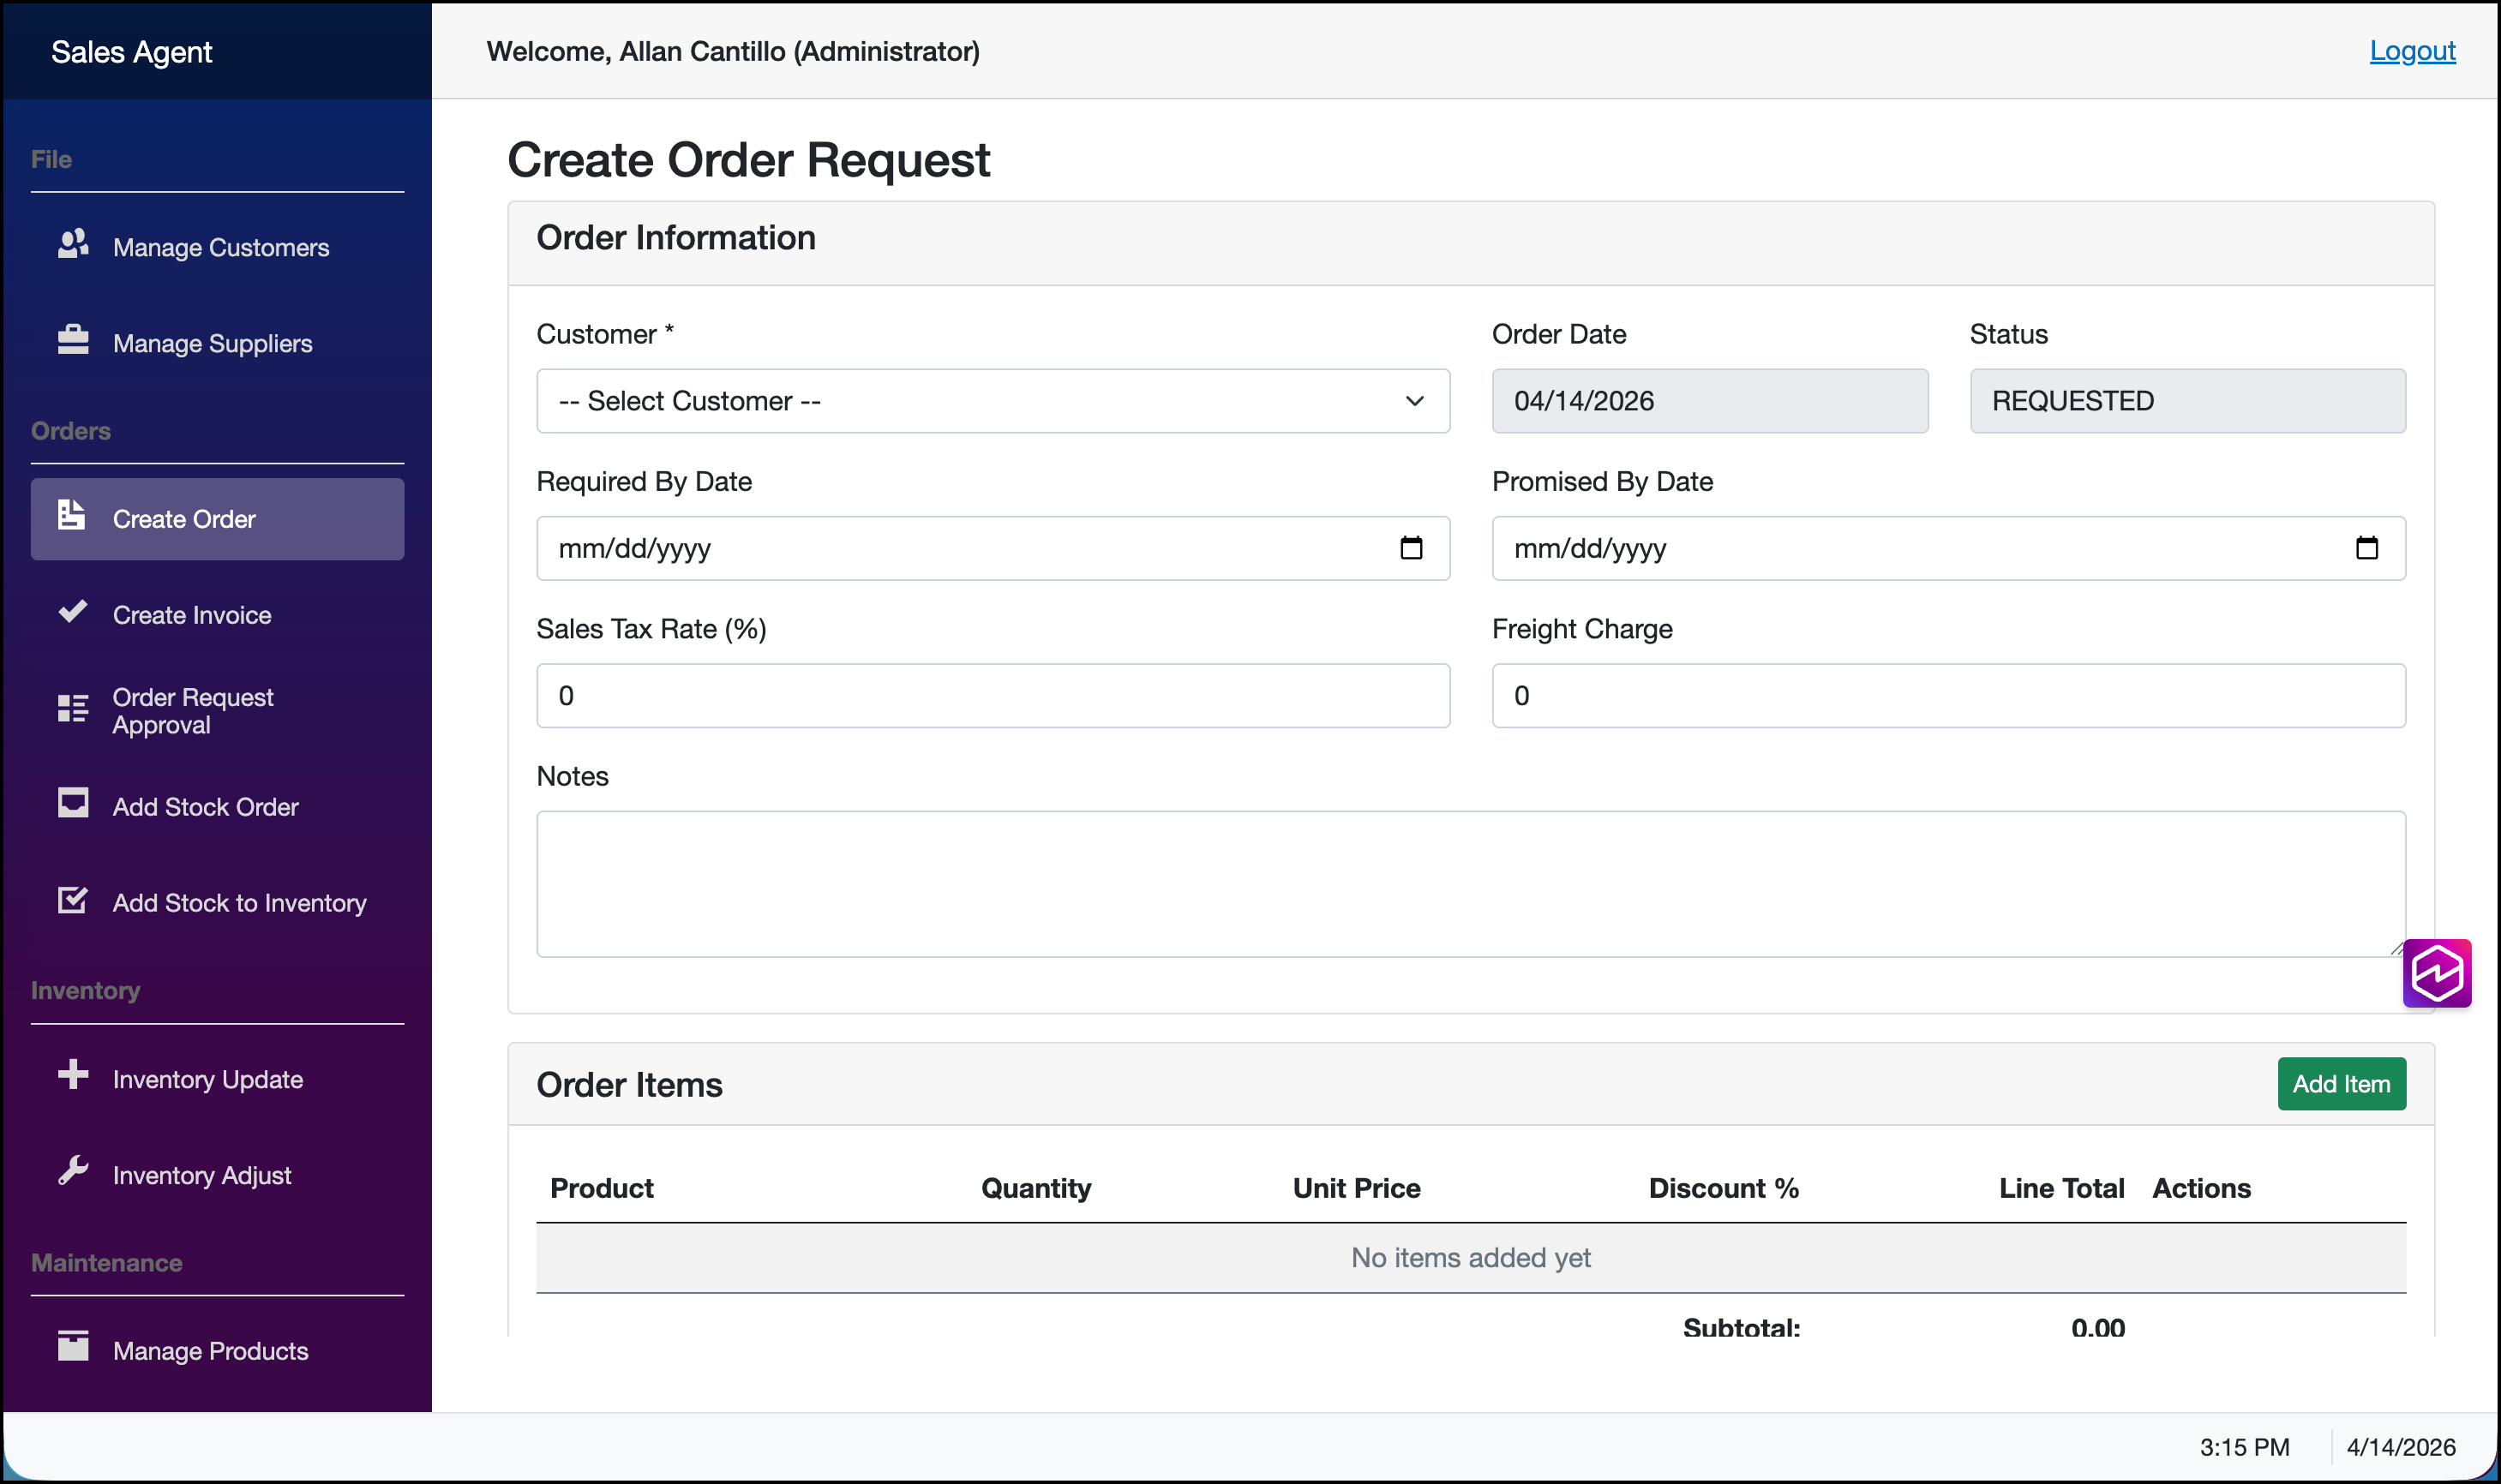The height and width of the screenshot is (1484, 2501).
Task: Click the purple widget icon near Notes area
Action: tap(2437, 972)
